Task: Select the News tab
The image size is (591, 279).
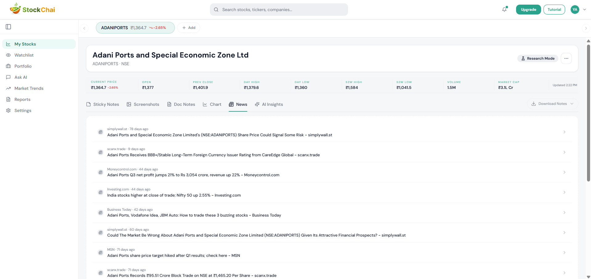Action: point(238,105)
